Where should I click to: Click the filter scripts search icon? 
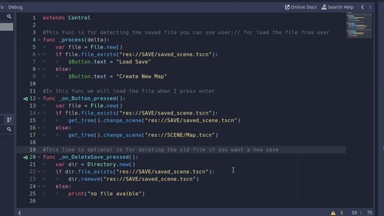(9, 16)
